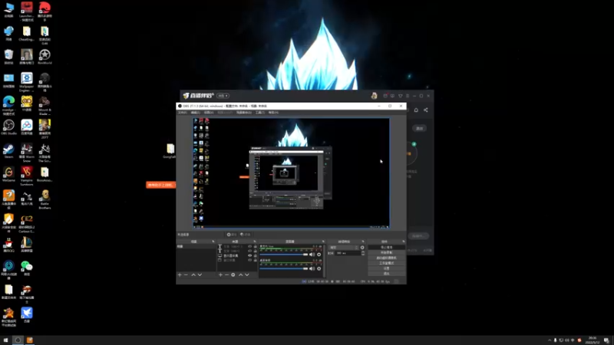Toggle visibility of the Display Capture source
The height and width of the screenshot is (345, 614).
pos(250,255)
